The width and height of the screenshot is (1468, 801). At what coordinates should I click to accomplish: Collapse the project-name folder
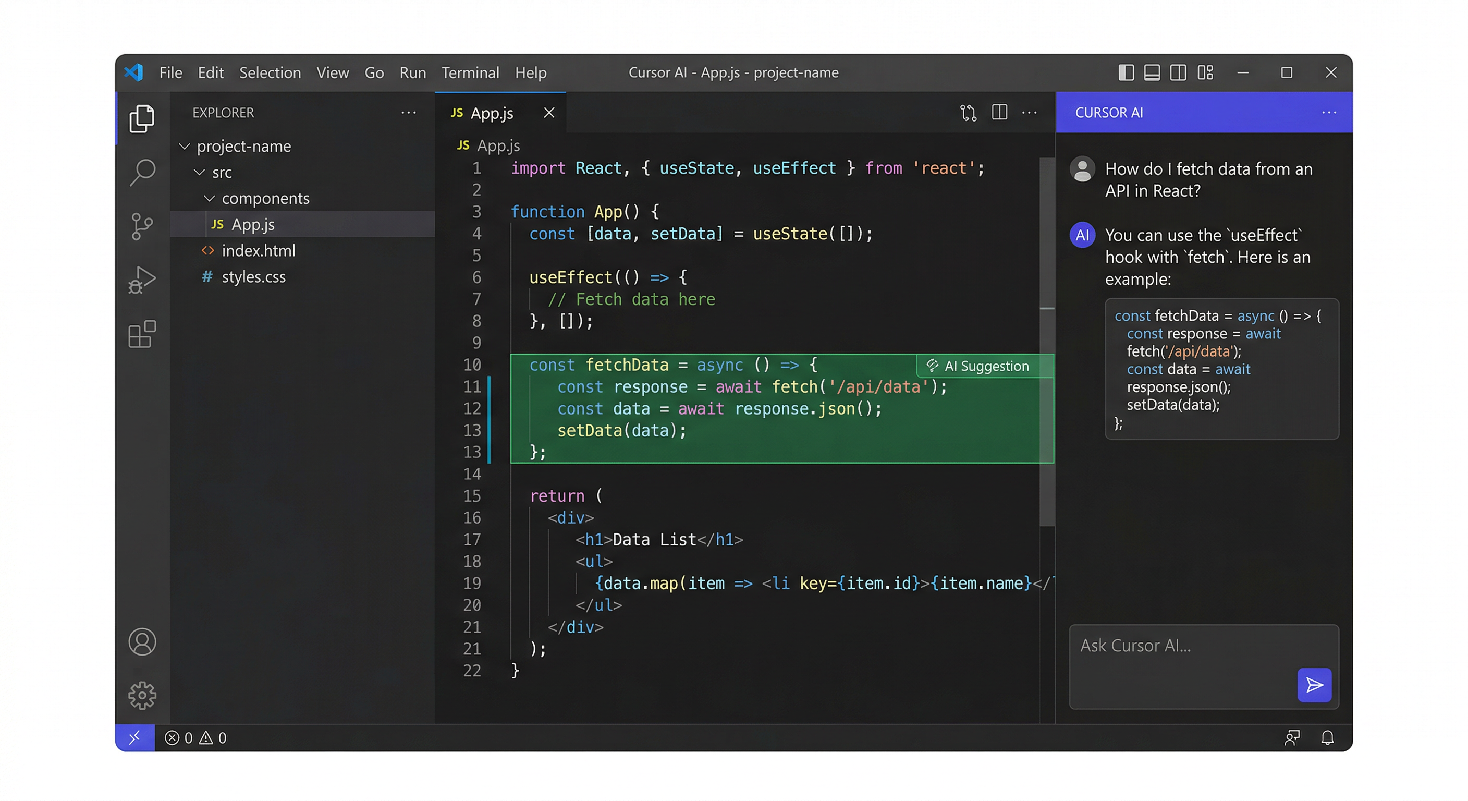click(184, 146)
